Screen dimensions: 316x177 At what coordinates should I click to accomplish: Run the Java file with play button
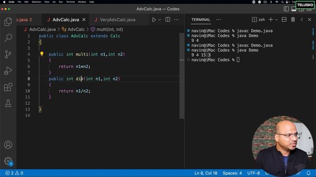click(x=154, y=20)
